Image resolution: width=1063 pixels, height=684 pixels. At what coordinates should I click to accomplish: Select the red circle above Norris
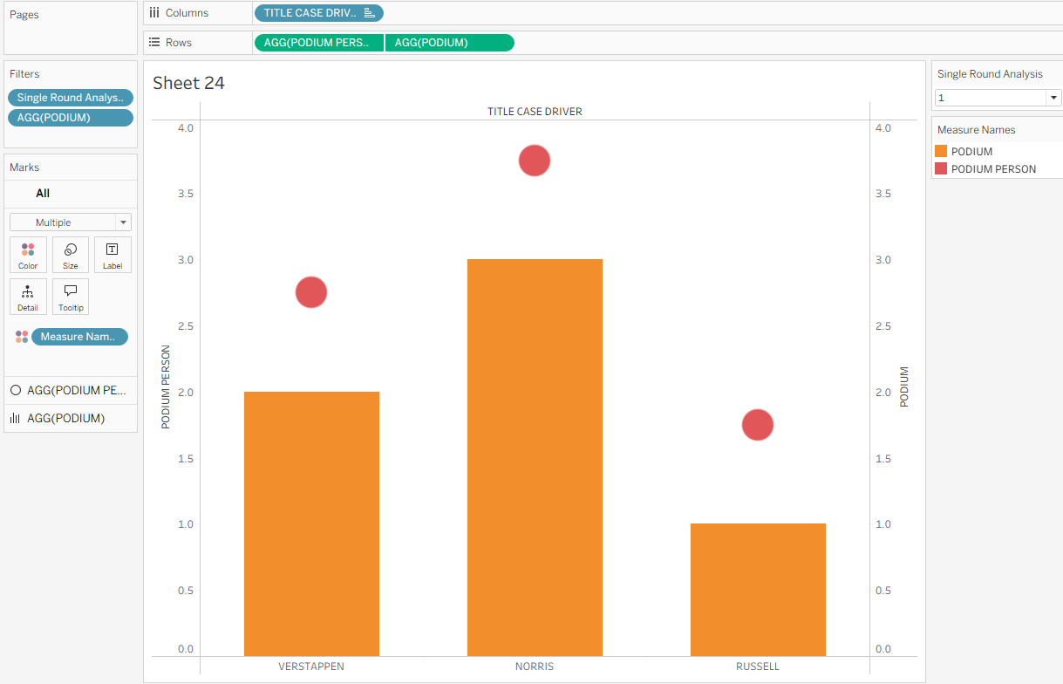tap(535, 161)
